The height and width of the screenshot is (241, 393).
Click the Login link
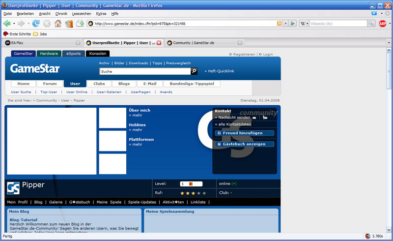click(x=268, y=54)
